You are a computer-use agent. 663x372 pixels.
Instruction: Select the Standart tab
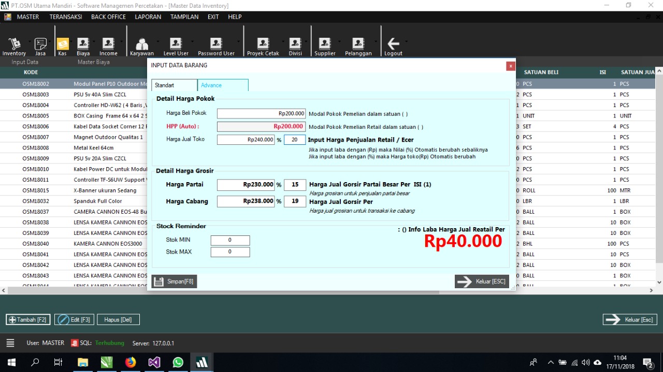click(x=174, y=85)
